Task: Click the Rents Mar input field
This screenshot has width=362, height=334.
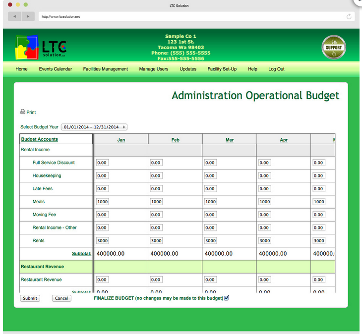Action: click(211, 240)
